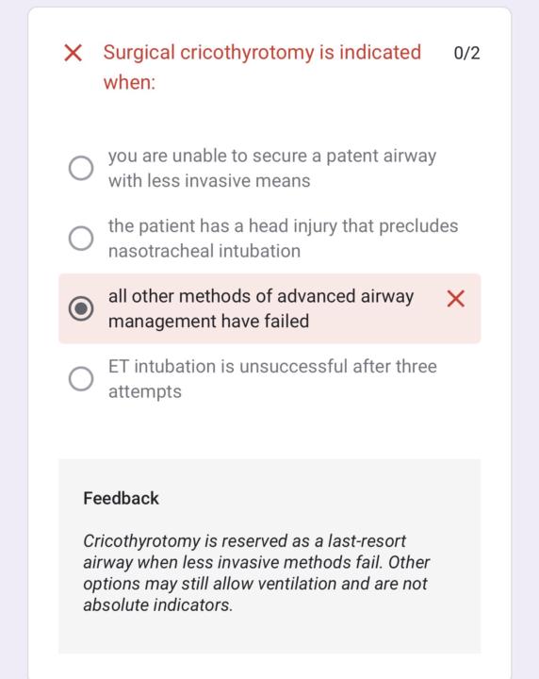Screen dimensions: 539x679
Task: Click the Feedback heading
Action: pos(121,499)
